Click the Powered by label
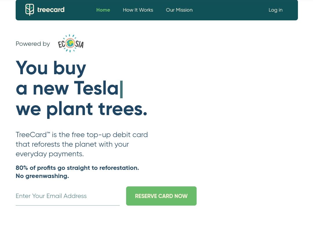 pos(33,44)
